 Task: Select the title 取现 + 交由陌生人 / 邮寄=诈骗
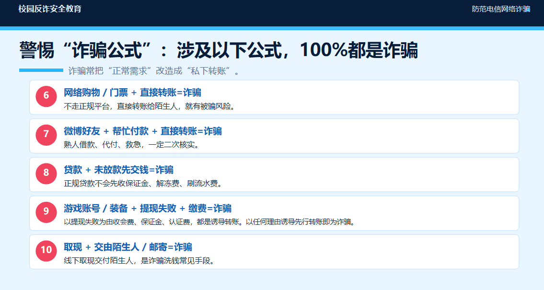click(128, 247)
